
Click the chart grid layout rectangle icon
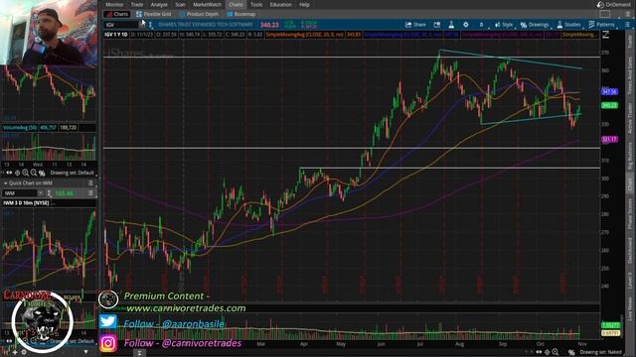605,14
